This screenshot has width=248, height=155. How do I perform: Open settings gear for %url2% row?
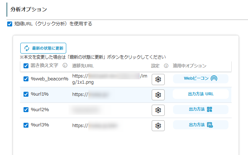pos(158,110)
